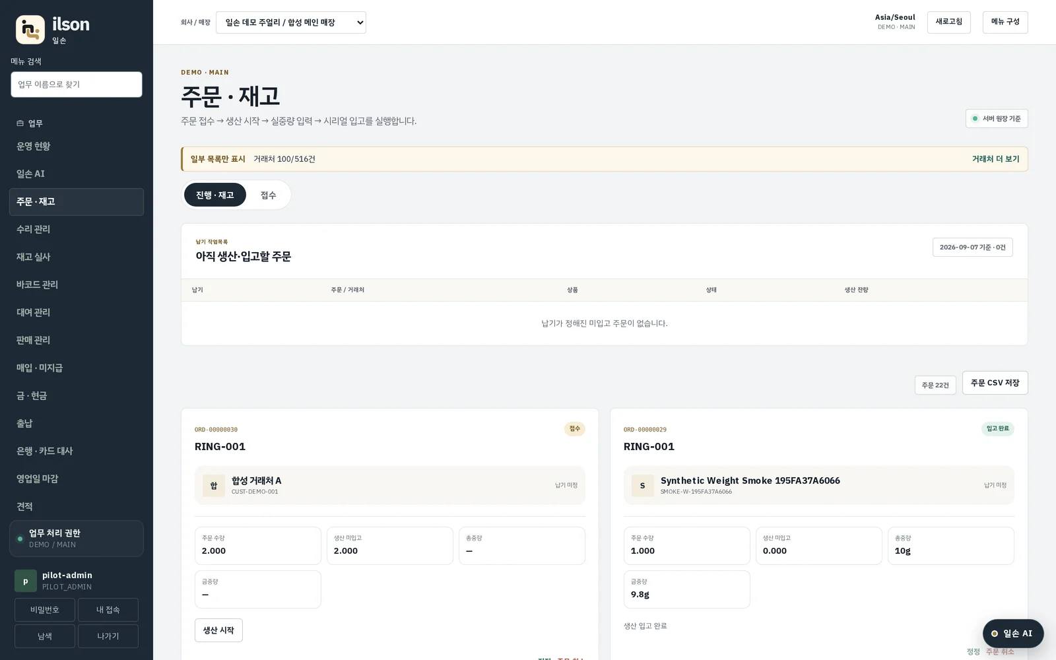Open 영업일 마감 menu
The width and height of the screenshot is (1056, 660).
click(77, 479)
